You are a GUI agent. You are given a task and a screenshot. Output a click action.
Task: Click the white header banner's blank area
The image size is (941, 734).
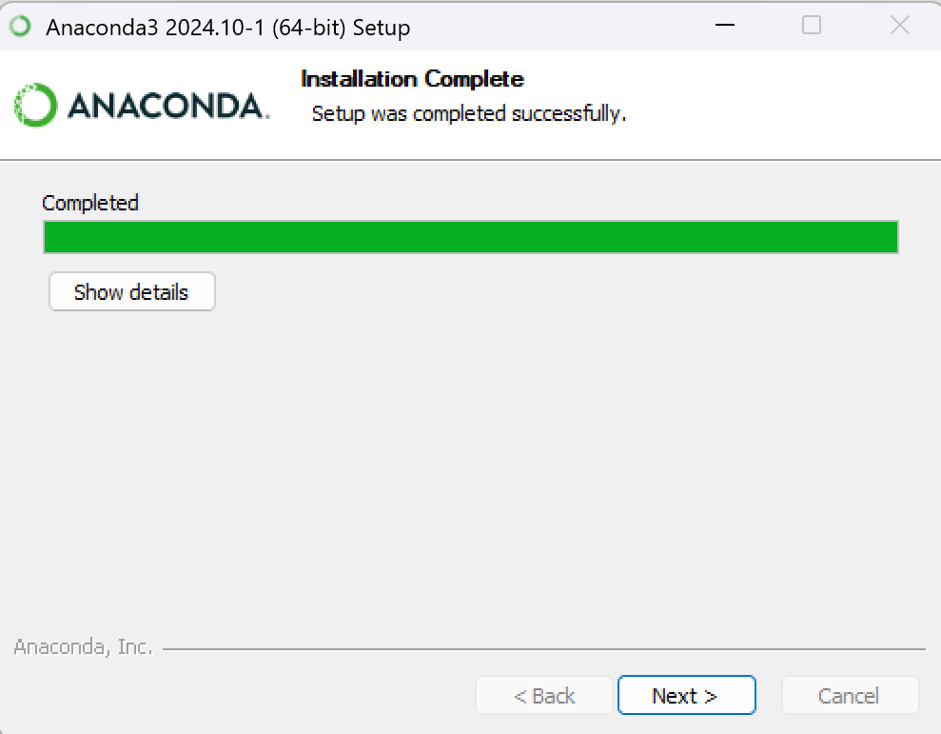(x=780, y=105)
